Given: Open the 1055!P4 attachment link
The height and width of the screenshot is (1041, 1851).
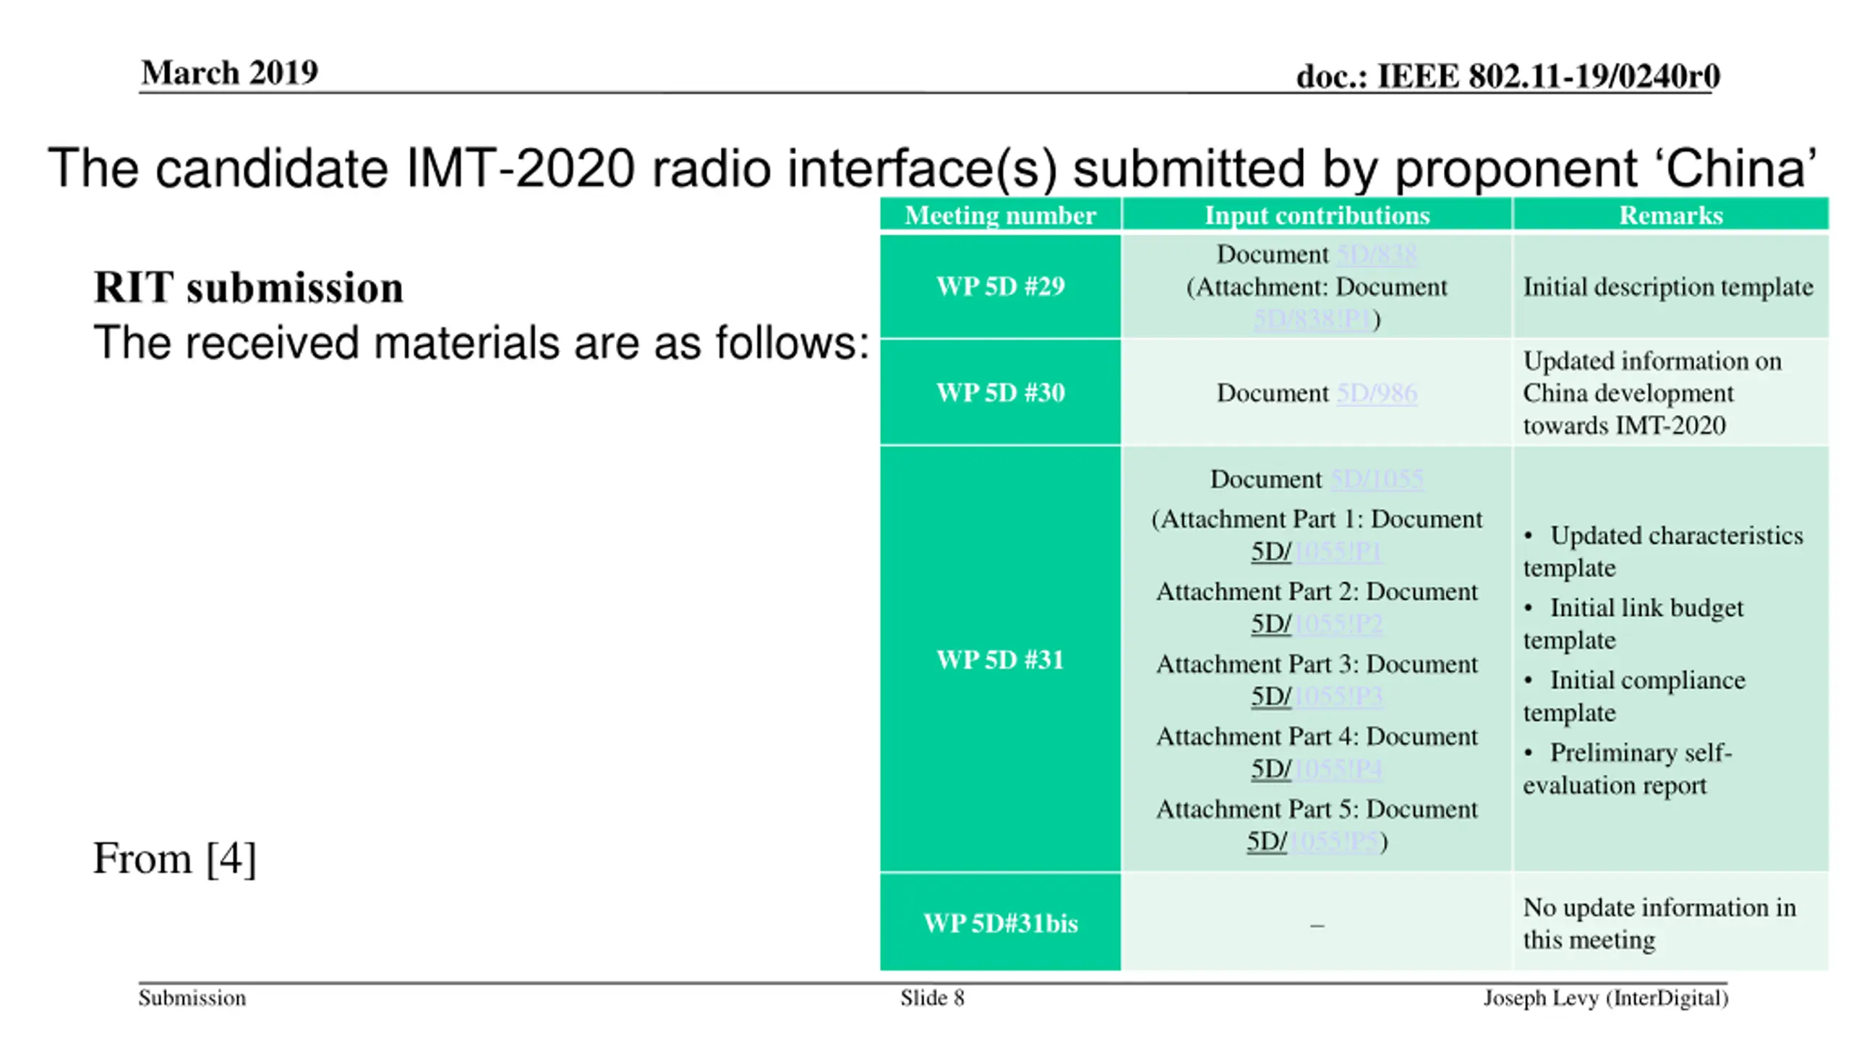Looking at the screenshot, I should point(1338,768).
